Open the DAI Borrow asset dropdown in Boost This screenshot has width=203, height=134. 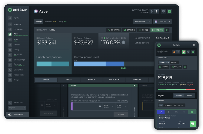tap(109, 106)
